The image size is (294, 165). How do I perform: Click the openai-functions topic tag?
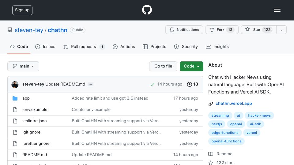click(x=226, y=141)
